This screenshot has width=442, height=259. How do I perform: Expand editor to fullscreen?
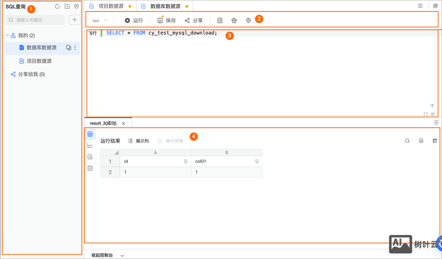point(425,114)
